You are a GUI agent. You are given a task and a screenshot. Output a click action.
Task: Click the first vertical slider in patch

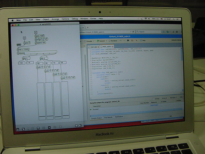[41, 101]
